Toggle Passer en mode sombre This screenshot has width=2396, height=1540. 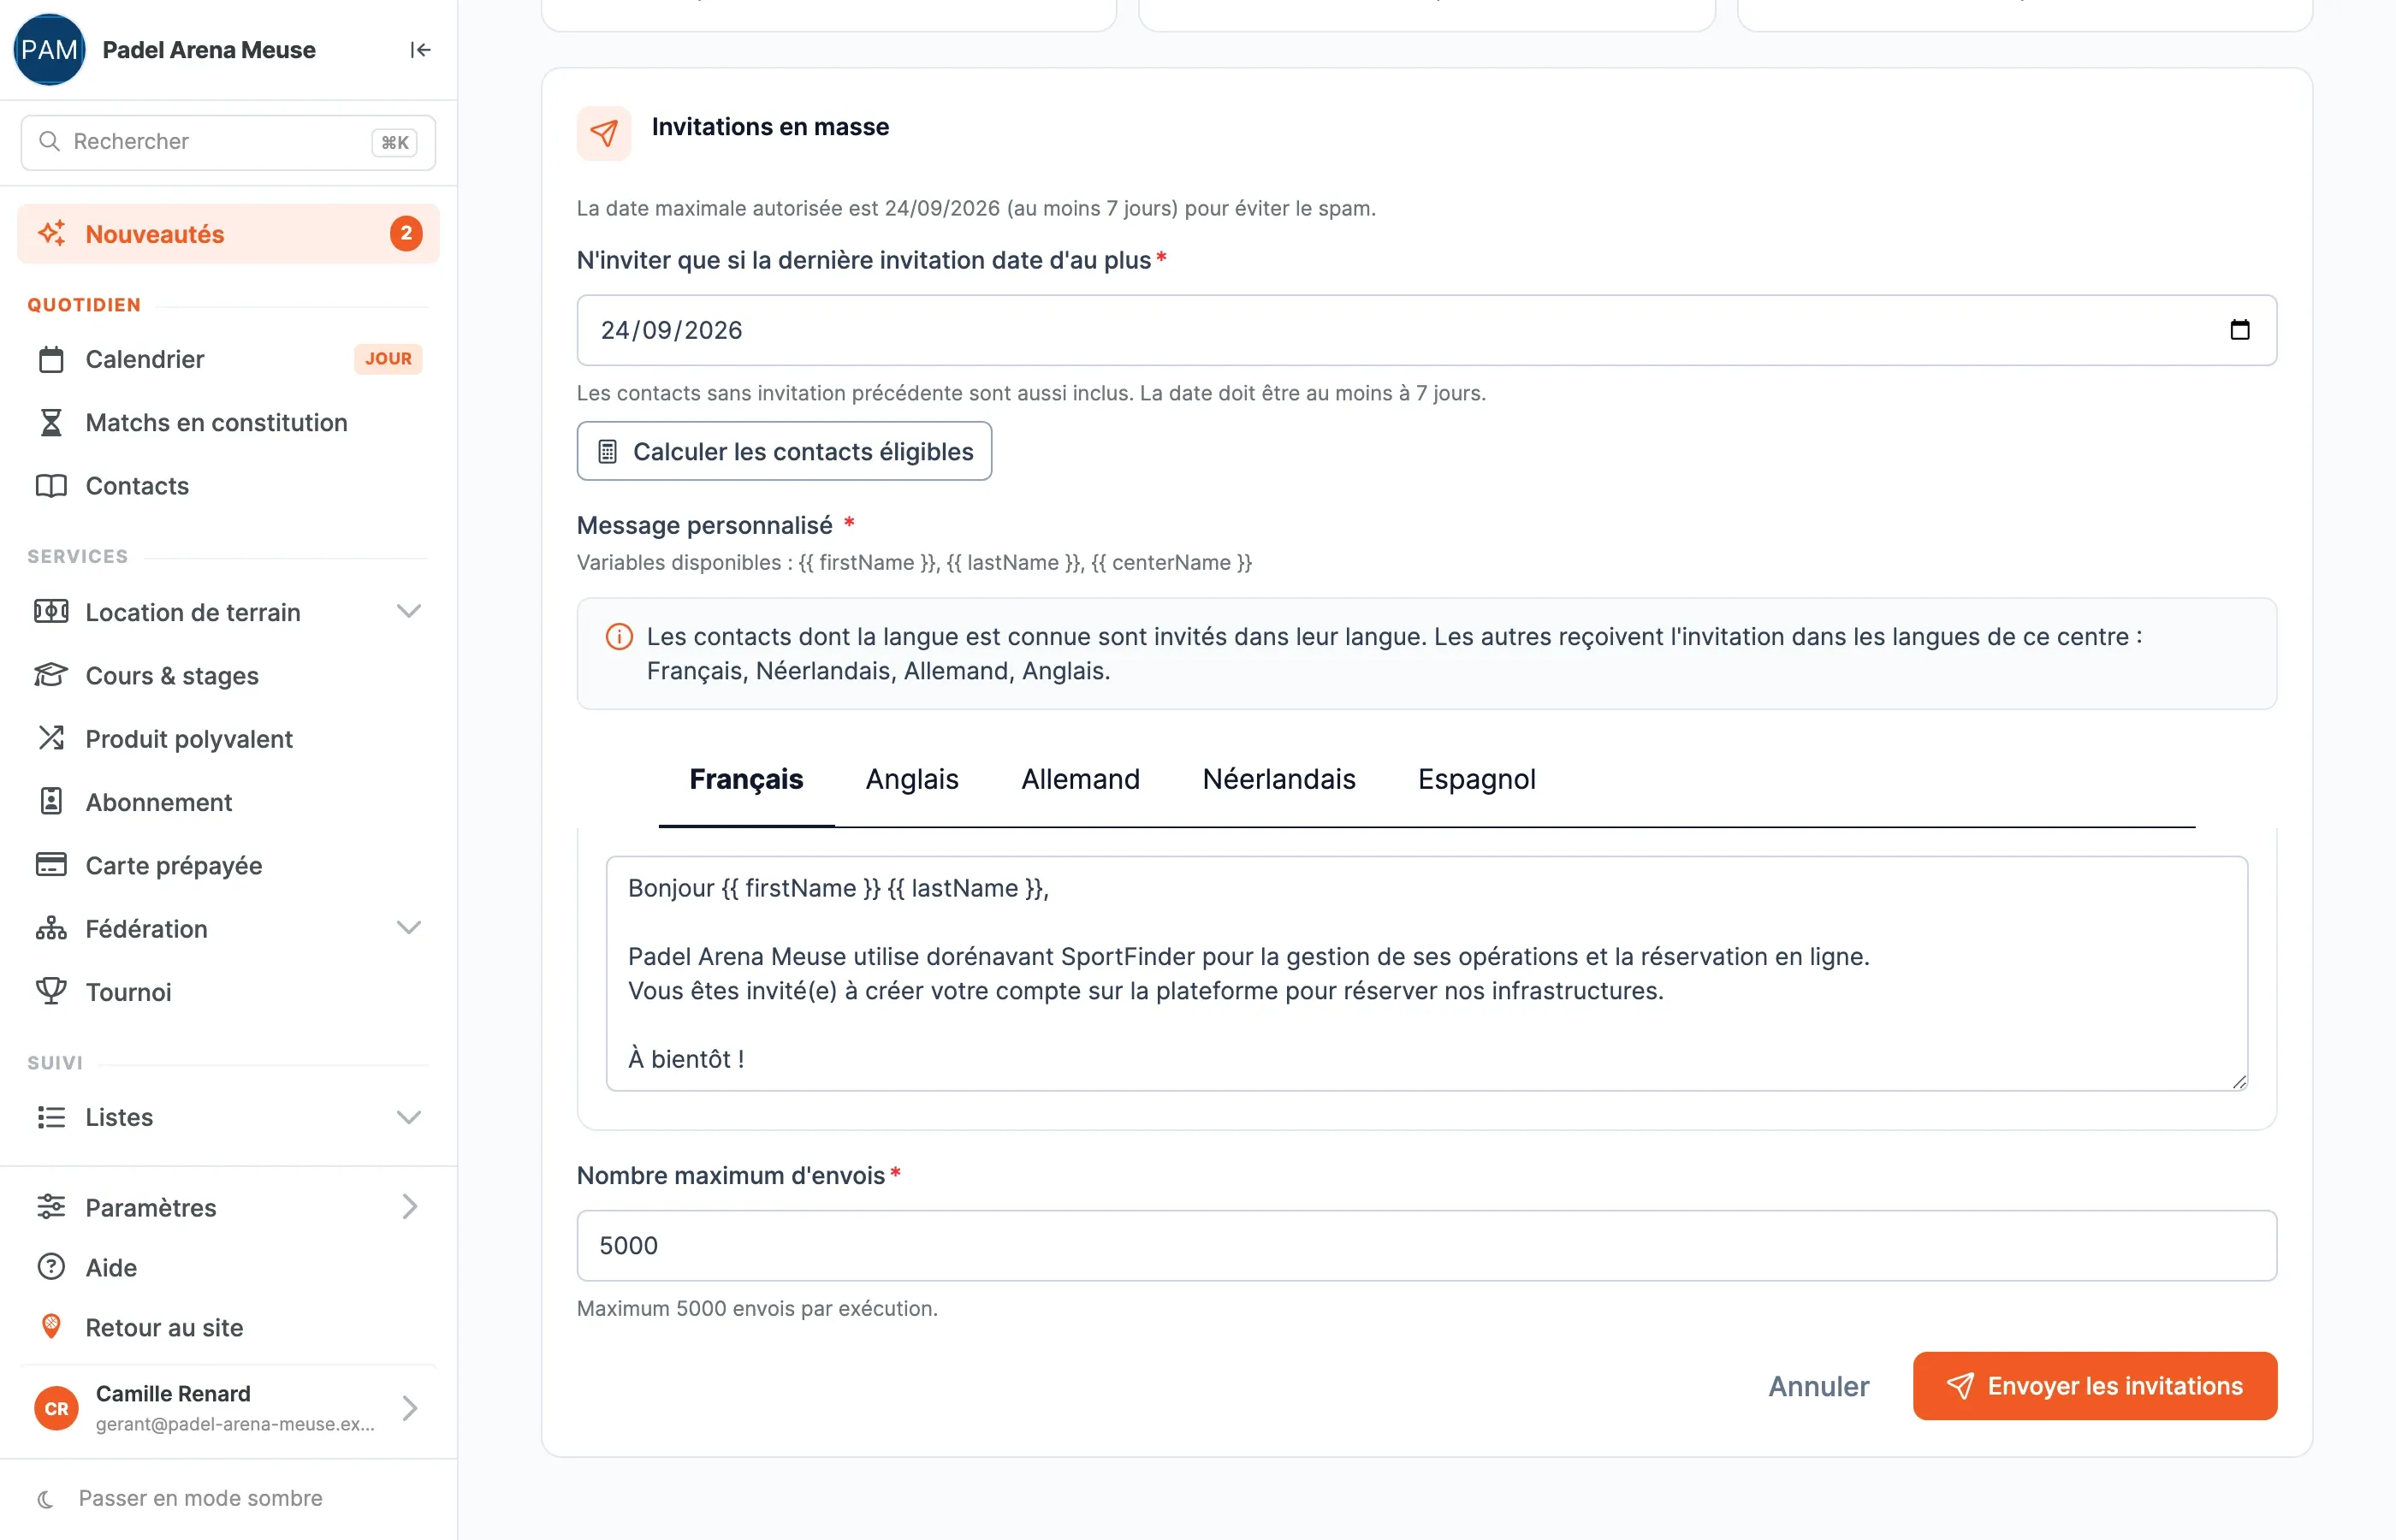click(200, 1498)
